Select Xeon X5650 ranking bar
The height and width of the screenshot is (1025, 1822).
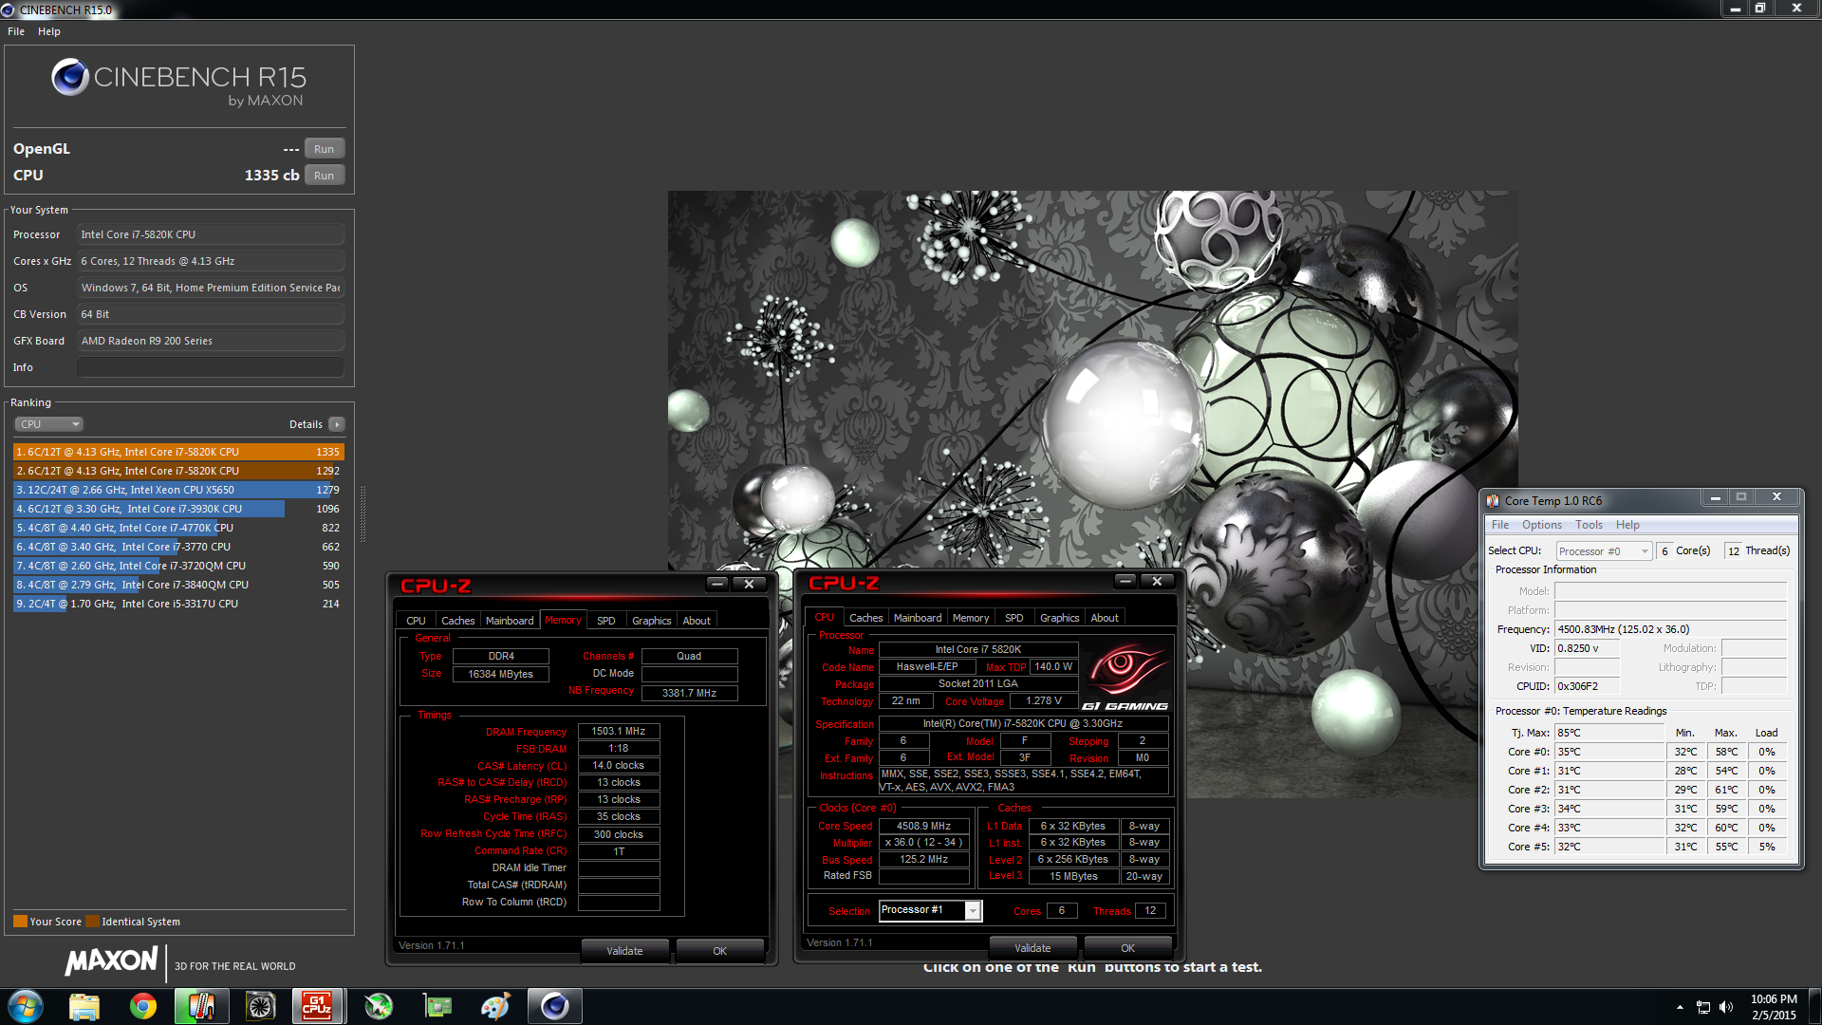pos(178,490)
